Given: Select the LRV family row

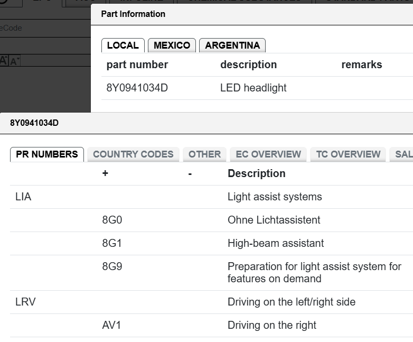Looking at the screenshot, I should click(25, 302).
